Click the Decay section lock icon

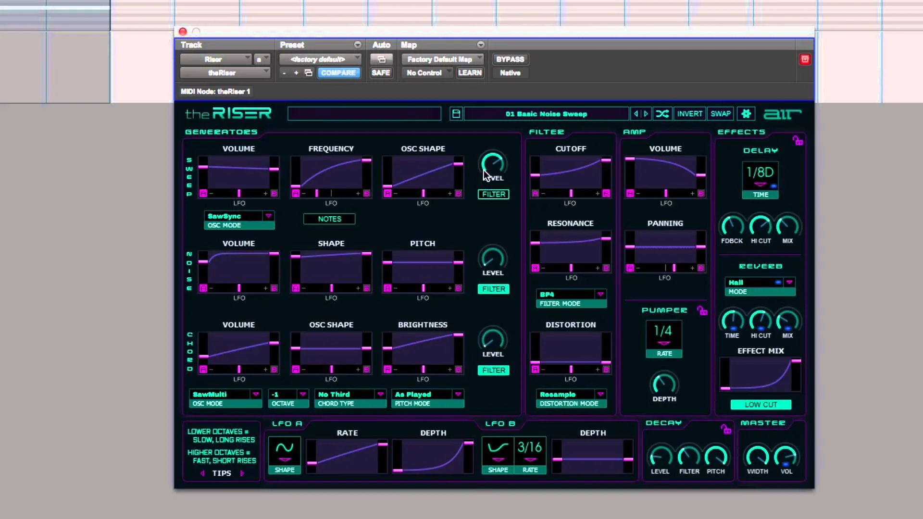(725, 429)
